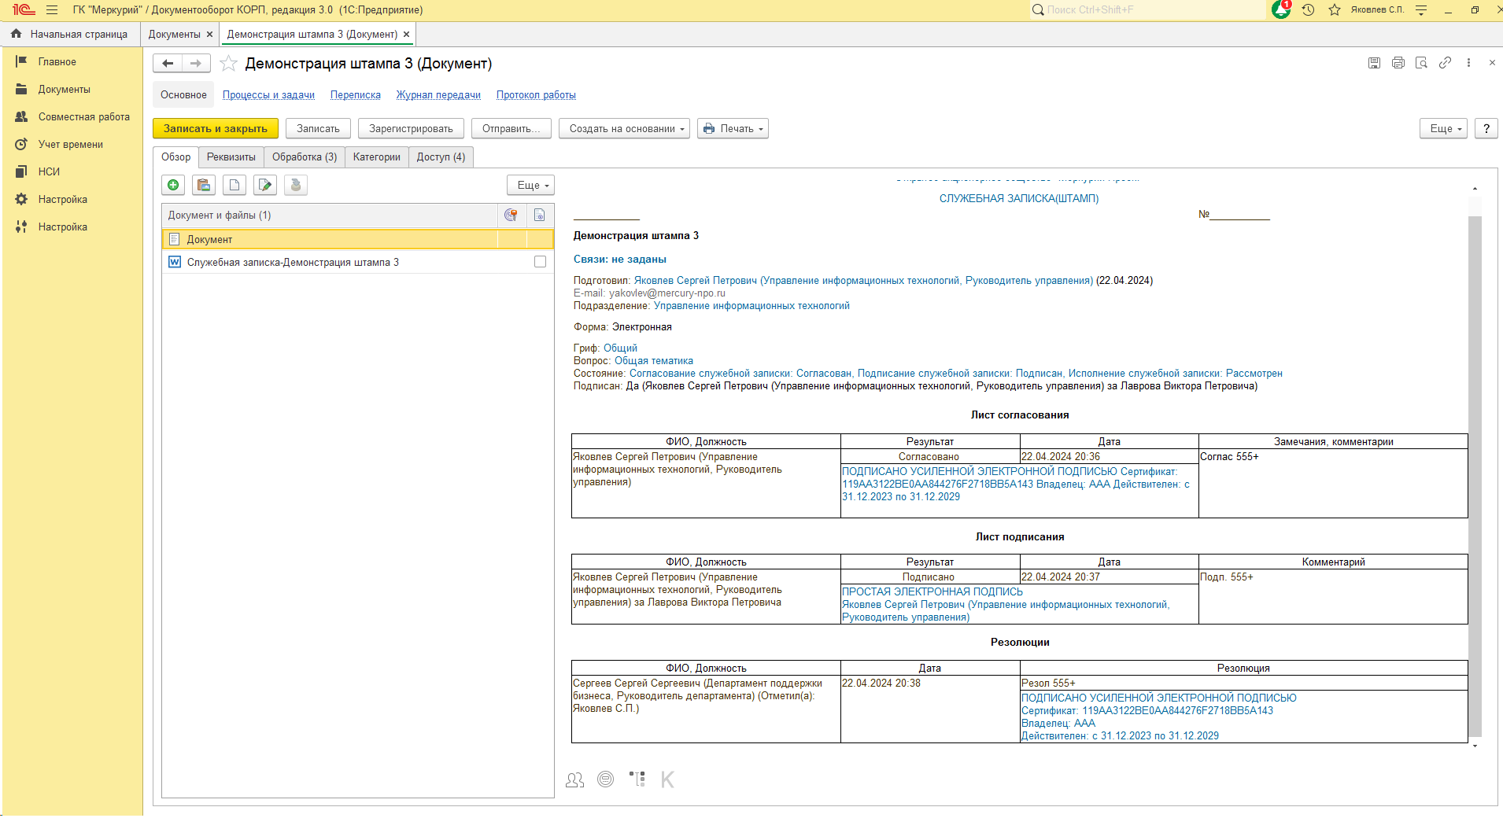Switch to the Реквизиты tab
This screenshot has width=1503, height=818.
[x=231, y=157]
